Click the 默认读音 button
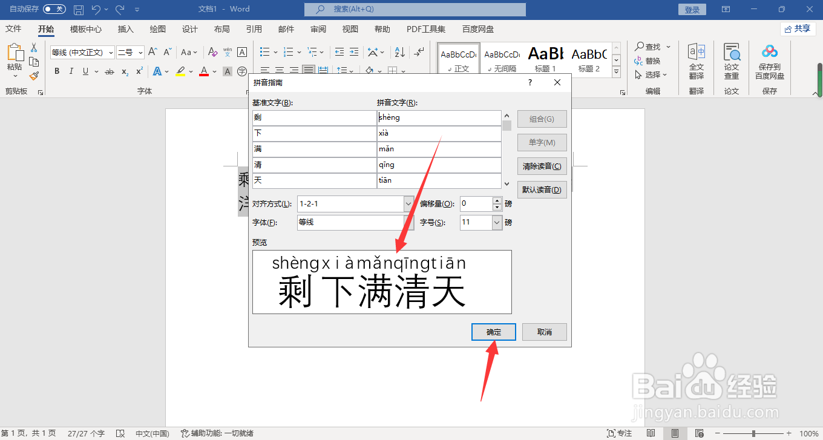The image size is (823, 440). (x=542, y=189)
